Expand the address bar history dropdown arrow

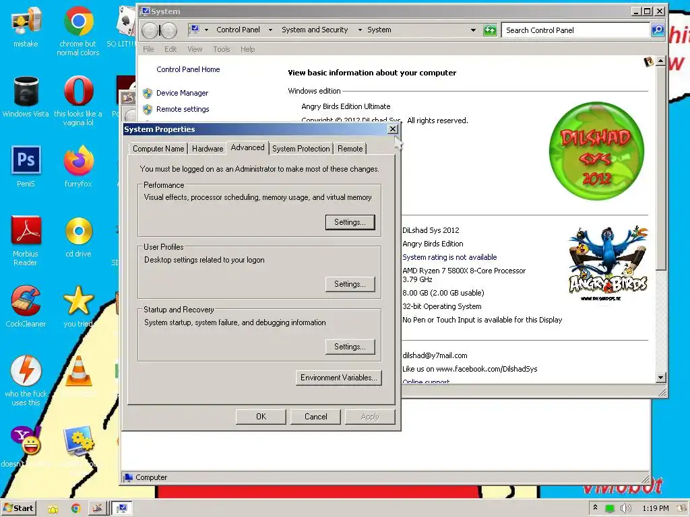(473, 30)
